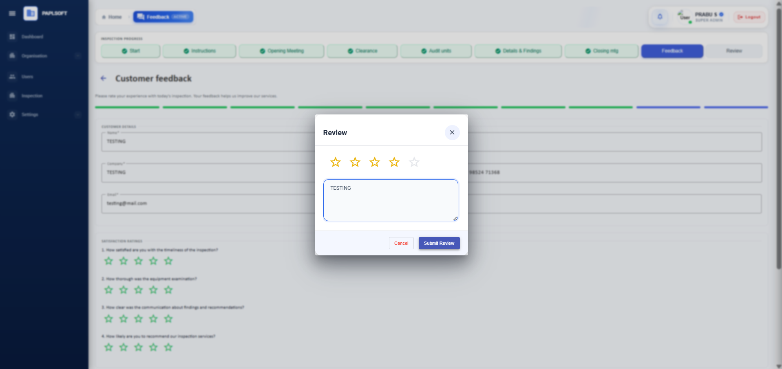Screen dimensions: 782x369
Task: Rate timeliness question with first star
Action: click(x=108, y=261)
